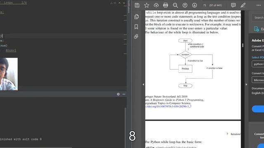
Task: Open the attachments paperclip panel
Action: [x=136, y=37]
